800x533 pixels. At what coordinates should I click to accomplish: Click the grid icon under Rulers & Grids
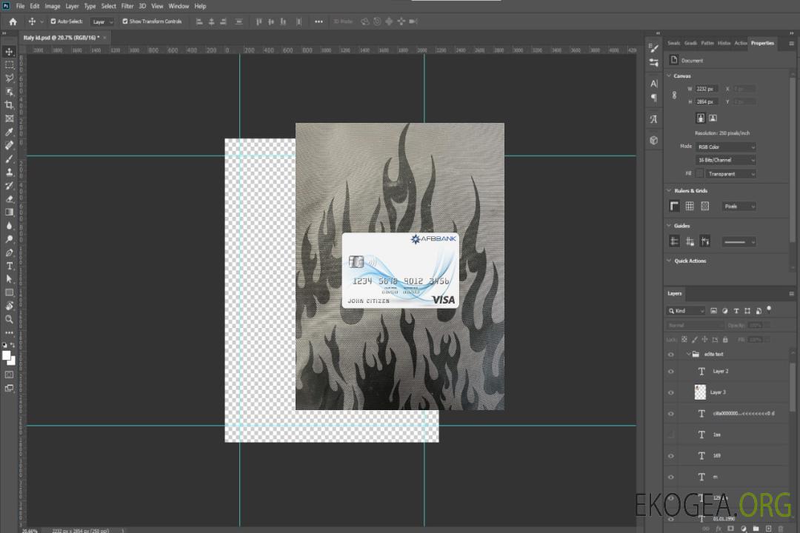click(x=690, y=207)
